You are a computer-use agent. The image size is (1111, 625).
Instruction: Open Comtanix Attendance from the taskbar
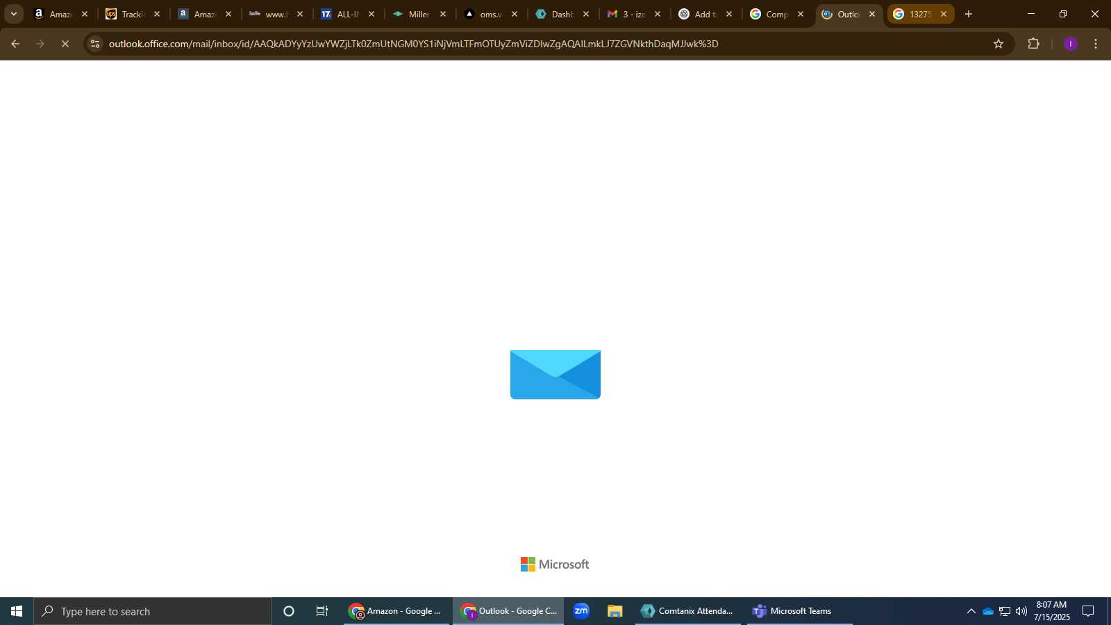(x=688, y=611)
